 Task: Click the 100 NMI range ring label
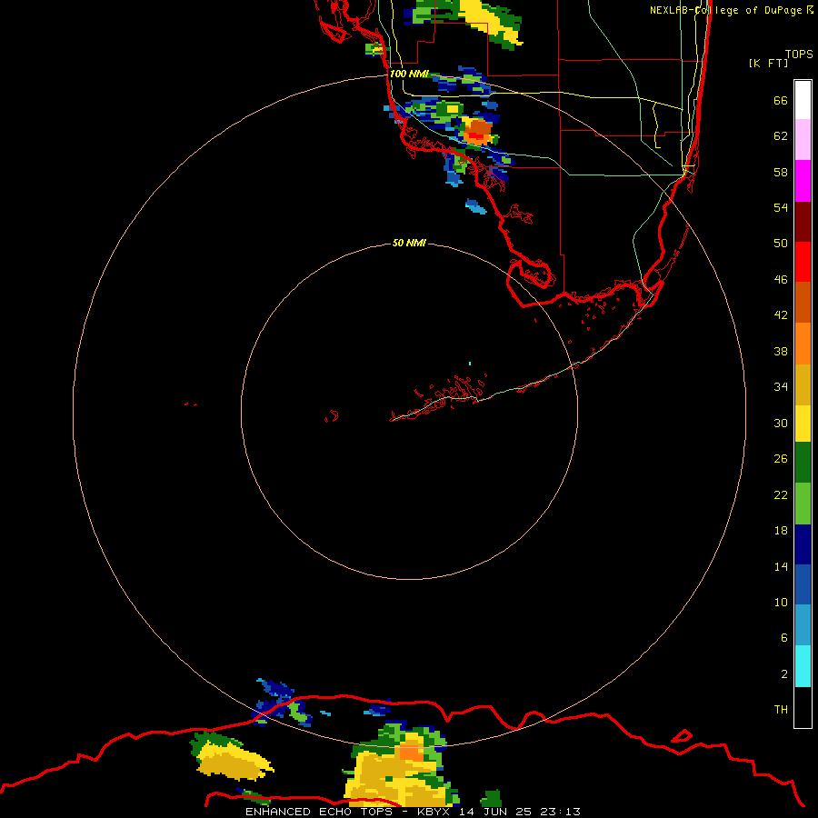[x=410, y=74]
